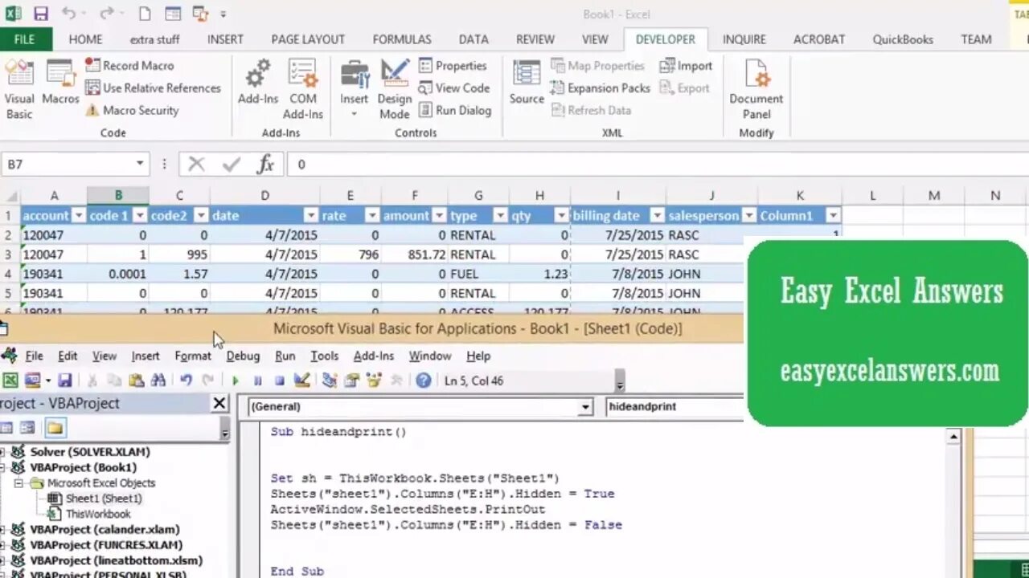The image size is (1029, 578).
Task: Select column B header
Action: (x=118, y=195)
